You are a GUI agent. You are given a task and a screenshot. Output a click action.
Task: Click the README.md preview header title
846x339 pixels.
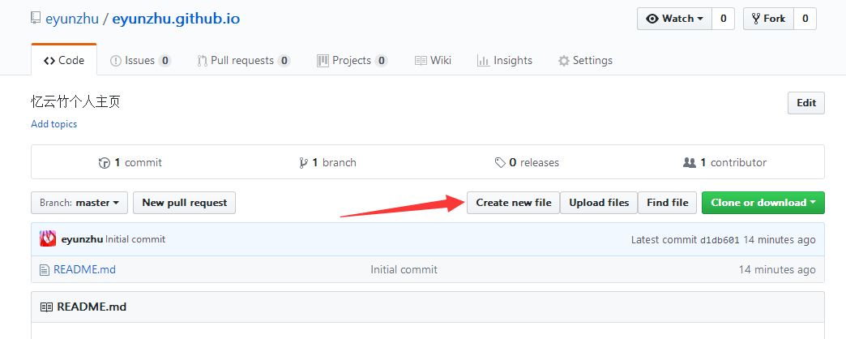92,307
